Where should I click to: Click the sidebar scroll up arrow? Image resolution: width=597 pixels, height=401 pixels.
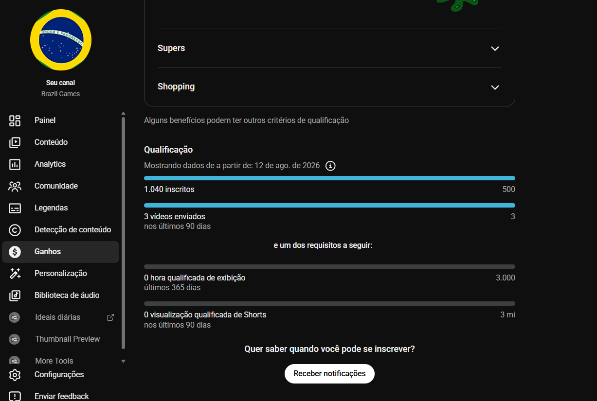[x=123, y=113]
